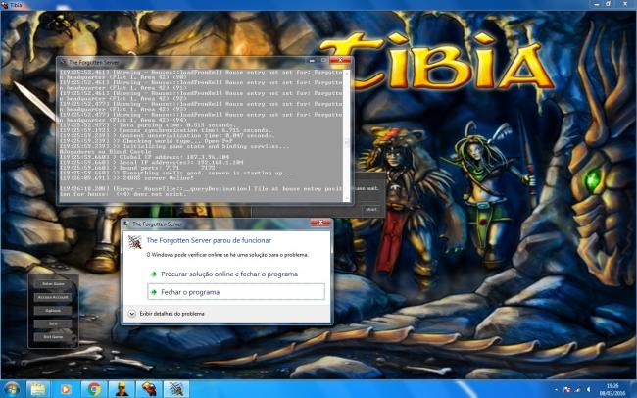637x398 pixels.
Task: Open Options in Tibia main menu
Action: point(53,311)
